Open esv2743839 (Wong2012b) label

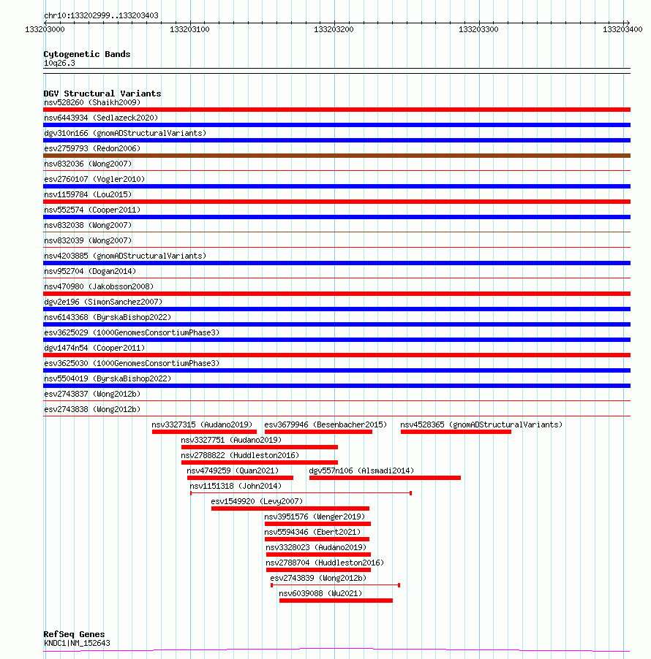pos(319,578)
